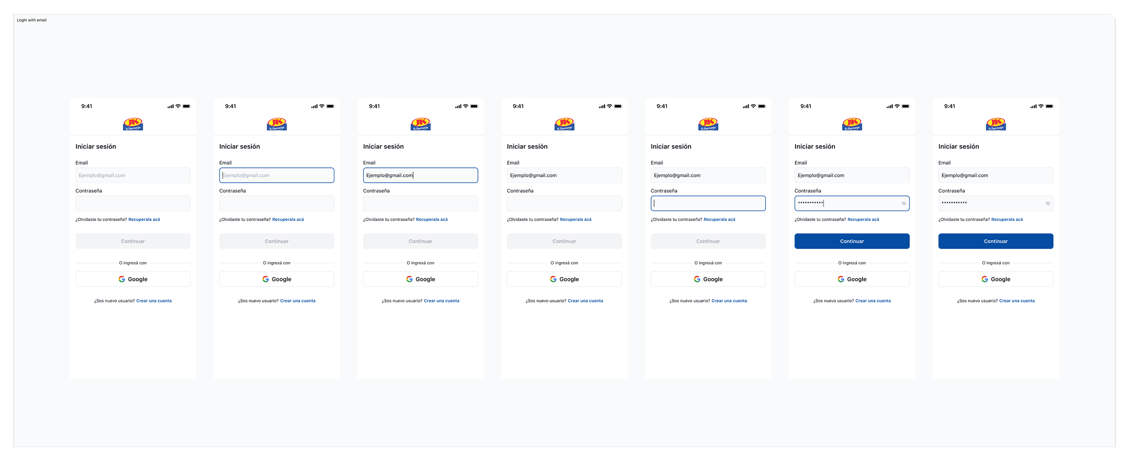Image resolution: width=1129 pixels, height=461 pixels.
Task: Click the battery icon on the seventh phone screen
Action: 1050,106
